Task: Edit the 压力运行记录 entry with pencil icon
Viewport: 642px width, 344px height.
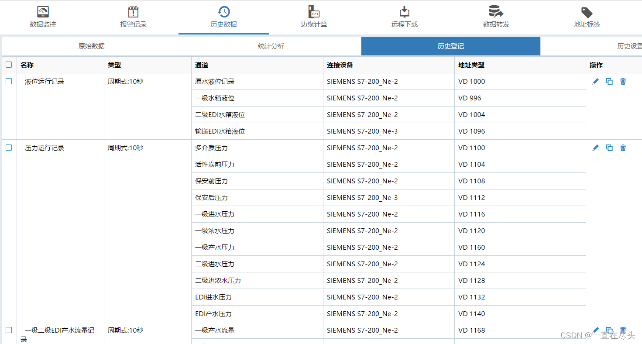Action: tap(595, 148)
